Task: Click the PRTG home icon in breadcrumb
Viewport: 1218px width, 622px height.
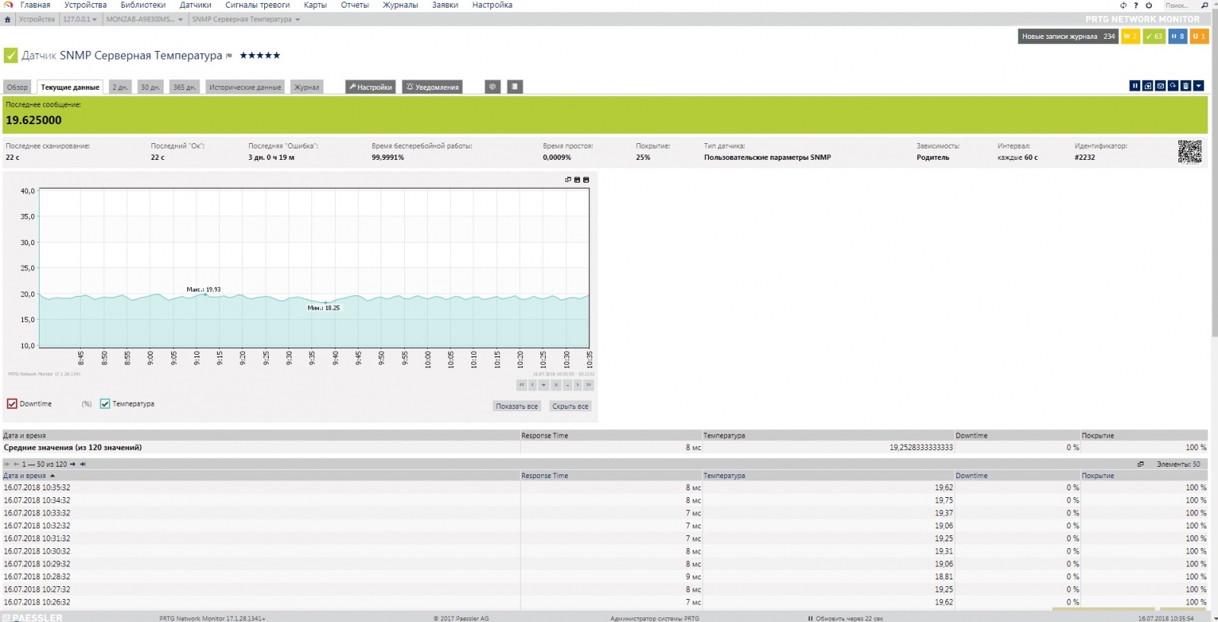Action: click(x=8, y=19)
